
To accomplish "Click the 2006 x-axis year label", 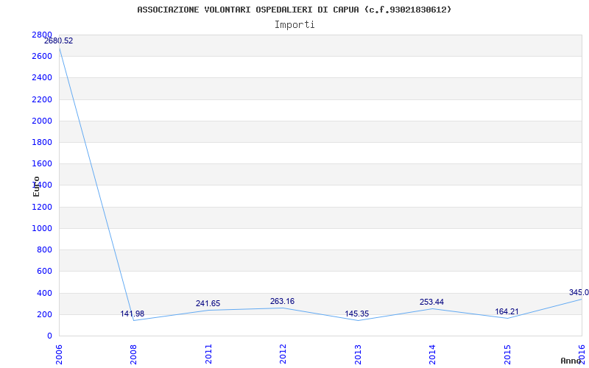I will [59, 355].
